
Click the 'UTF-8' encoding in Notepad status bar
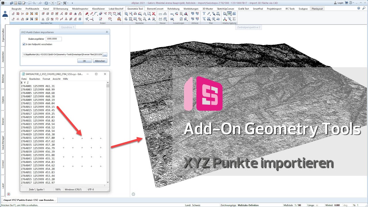[x=91, y=189]
